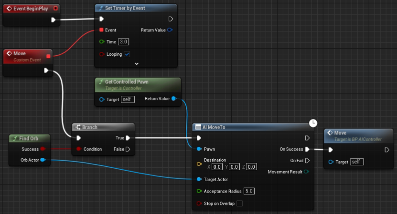Click Get Controlled Pawn Return Value pin

point(174,99)
